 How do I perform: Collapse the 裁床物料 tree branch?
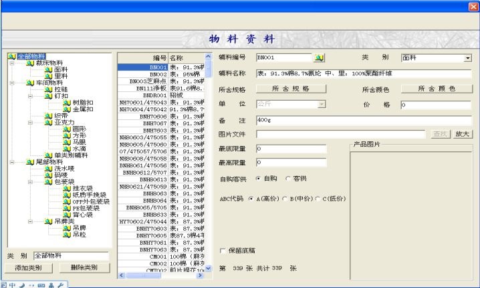(12, 63)
